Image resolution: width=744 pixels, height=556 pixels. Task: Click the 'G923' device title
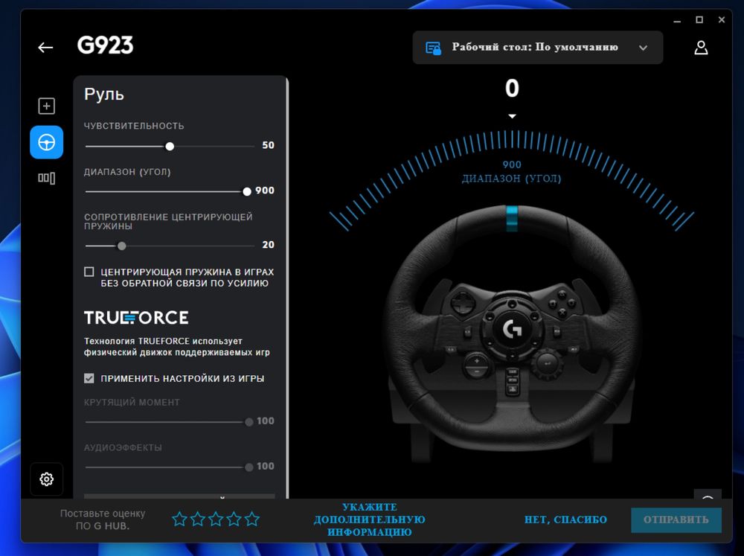point(106,45)
